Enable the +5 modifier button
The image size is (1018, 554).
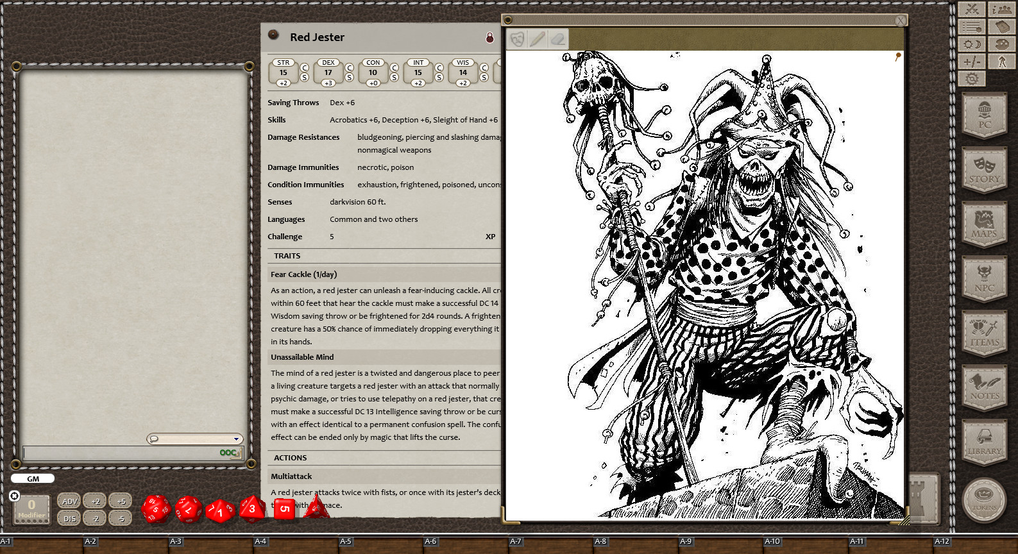click(x=121, y=501)
